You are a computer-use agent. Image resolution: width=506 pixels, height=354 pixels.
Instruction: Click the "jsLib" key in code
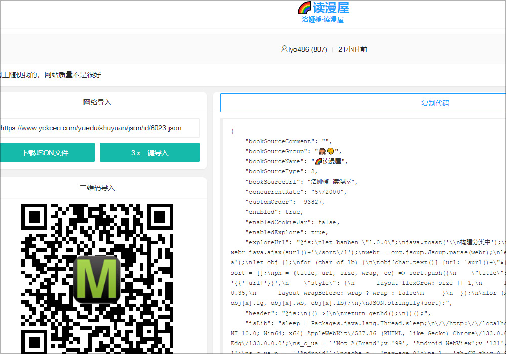(260, 323)
